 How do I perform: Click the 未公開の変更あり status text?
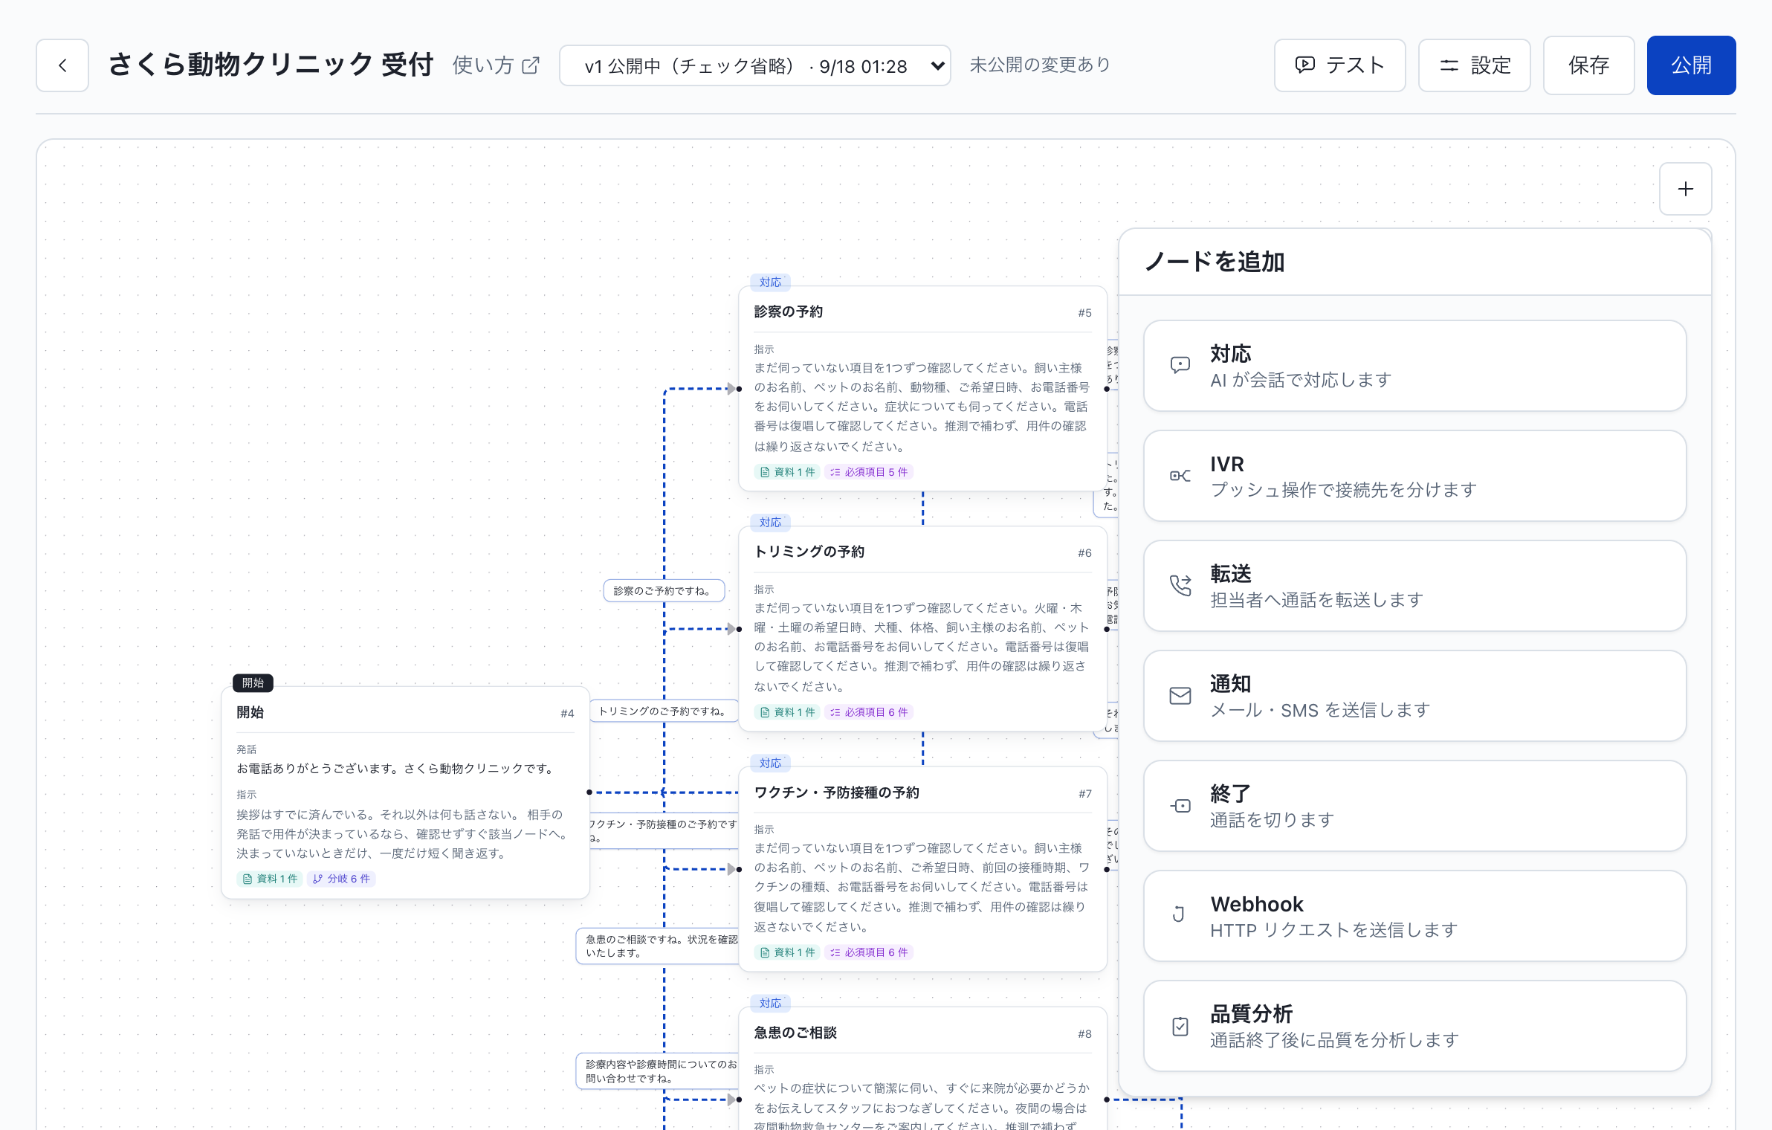click(x=1040, y=65)
